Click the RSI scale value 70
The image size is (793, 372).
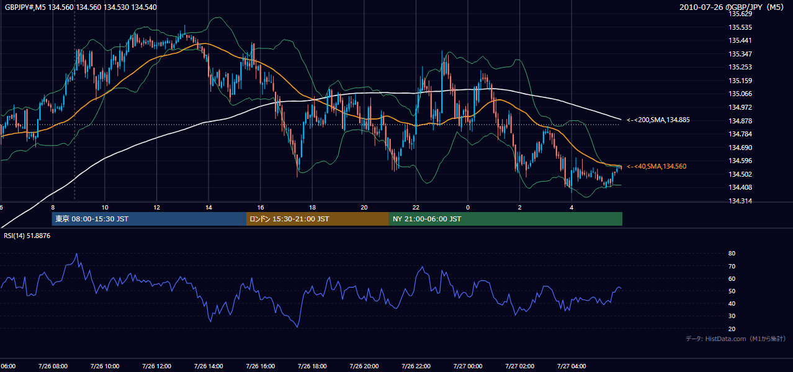[732, 266]
